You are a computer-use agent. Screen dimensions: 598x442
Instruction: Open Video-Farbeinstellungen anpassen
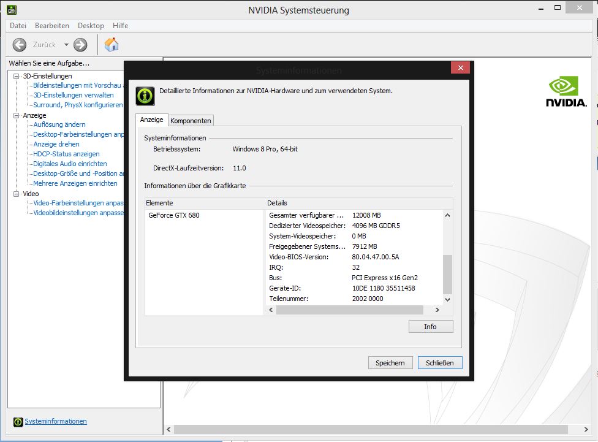click(78, 203)
